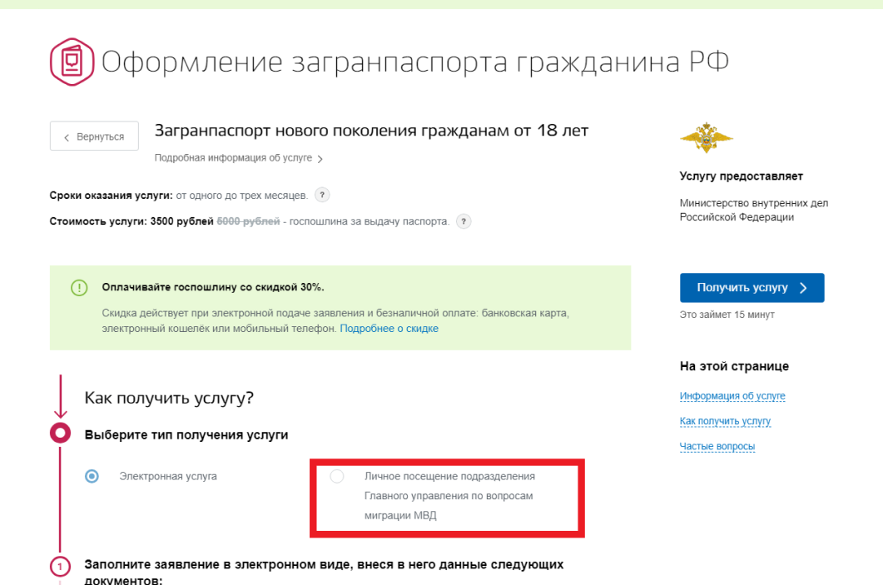
Task: Choose the "Личное посещение подразделения" radio option
Action: click(x=337, y=476)
